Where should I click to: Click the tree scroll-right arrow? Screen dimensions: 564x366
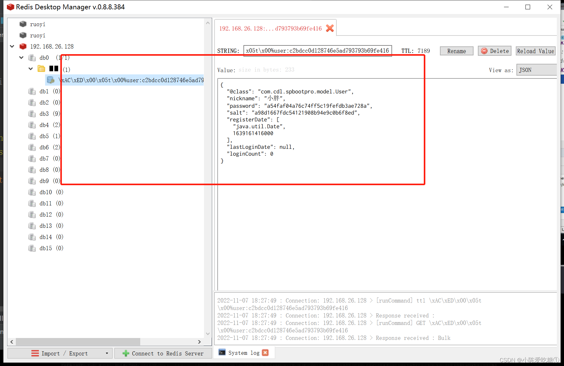pyautogui.click(x=199, y=342)
